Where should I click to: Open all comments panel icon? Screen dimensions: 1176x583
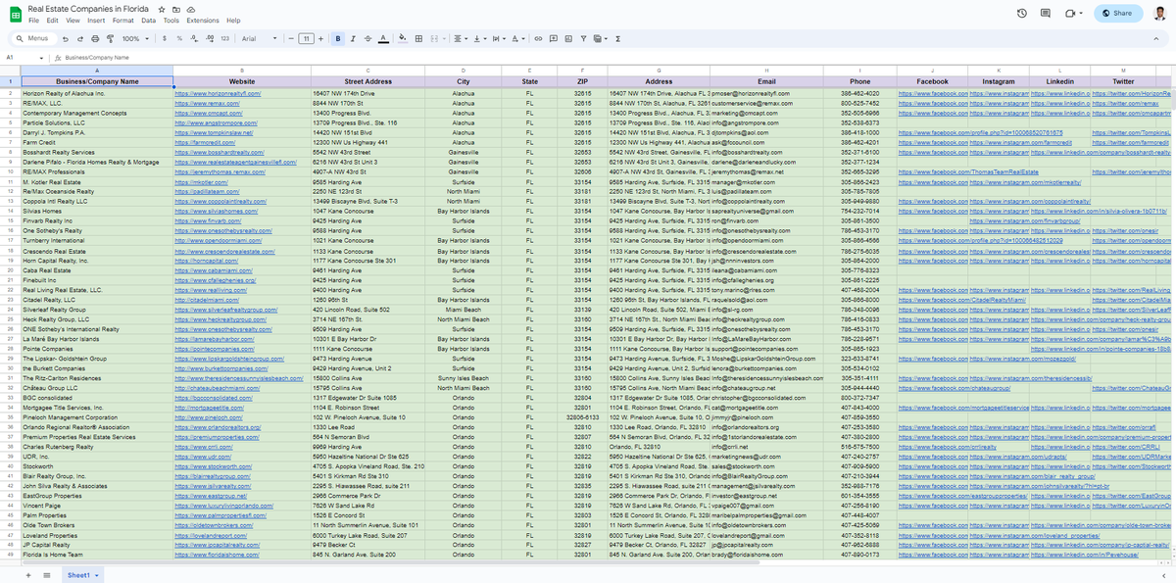point(1045,13)
